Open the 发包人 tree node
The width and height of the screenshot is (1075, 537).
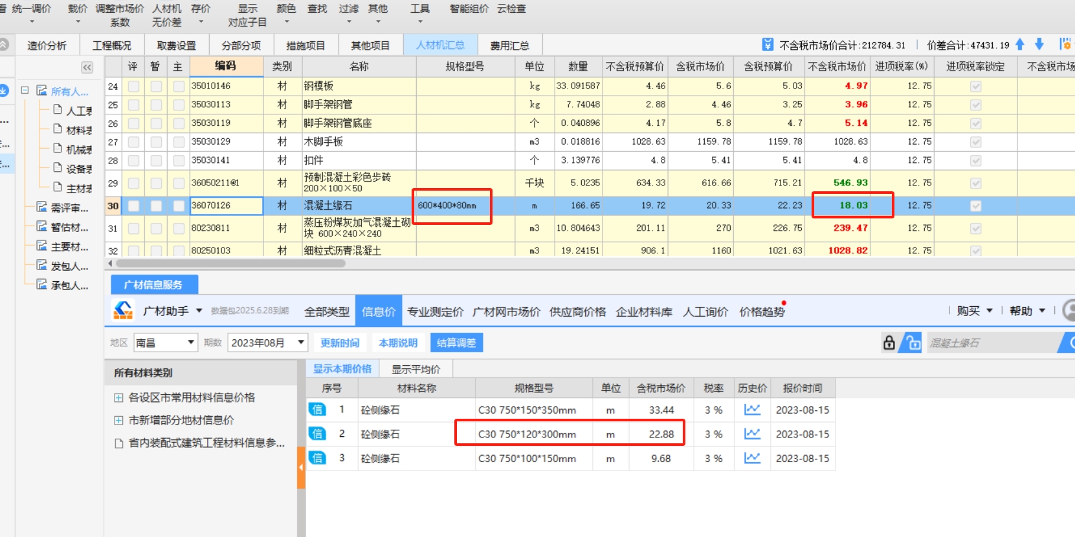coord(63,266)
